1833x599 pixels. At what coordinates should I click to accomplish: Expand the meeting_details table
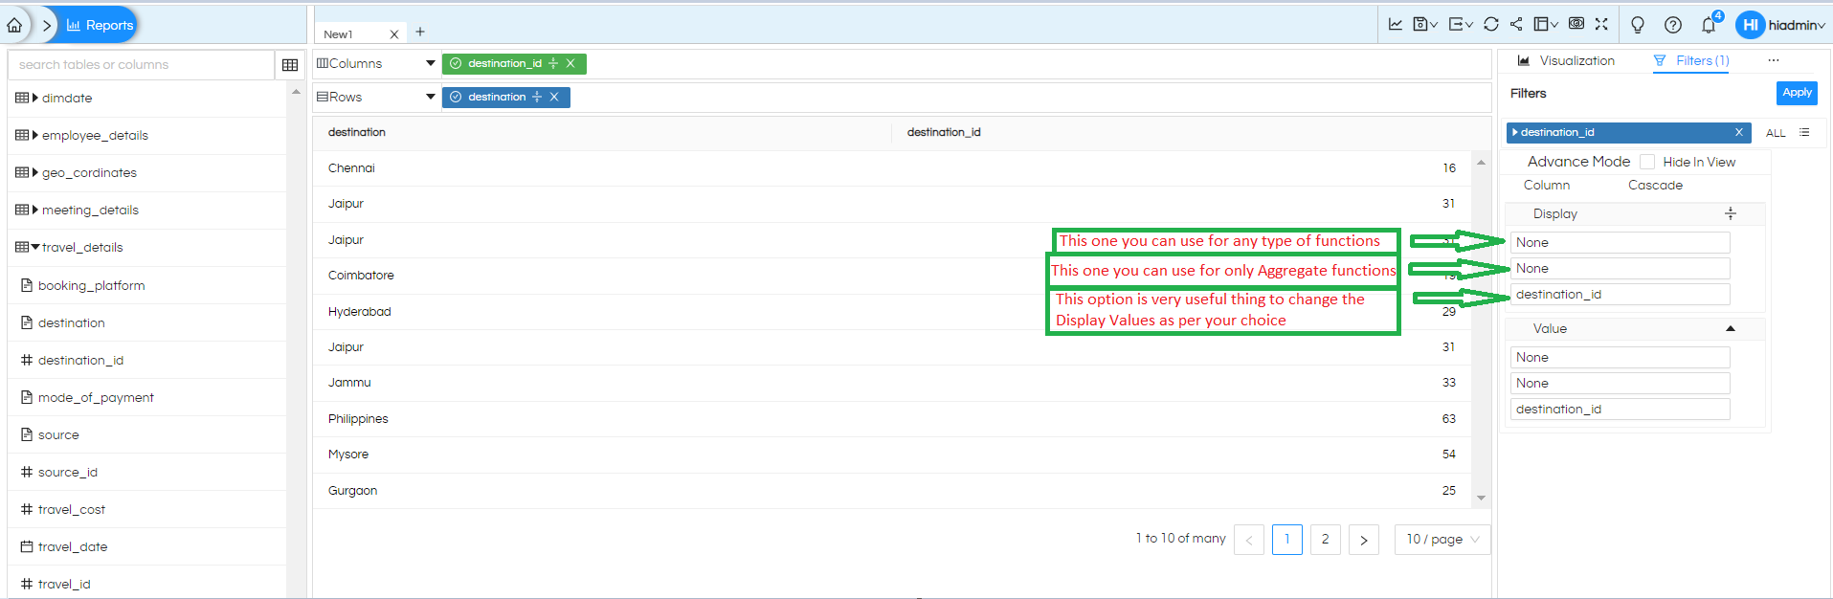tap(35, 210)
